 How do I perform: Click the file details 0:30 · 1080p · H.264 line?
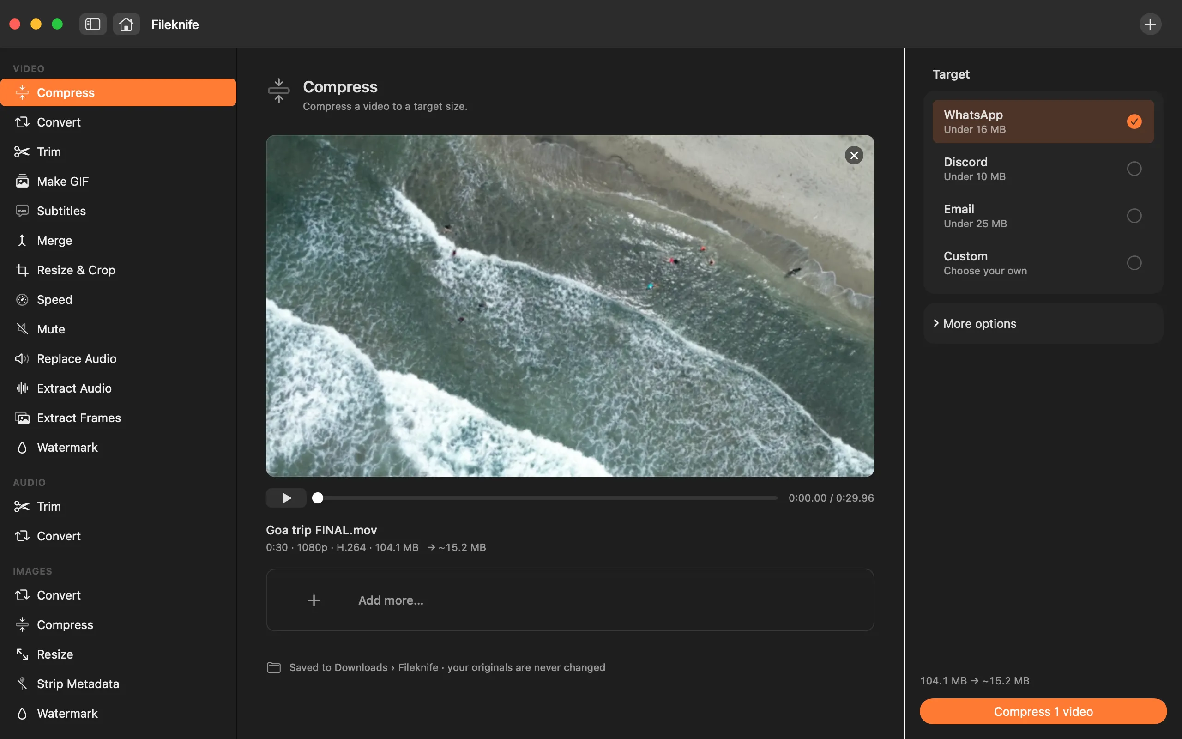(375, 547)
